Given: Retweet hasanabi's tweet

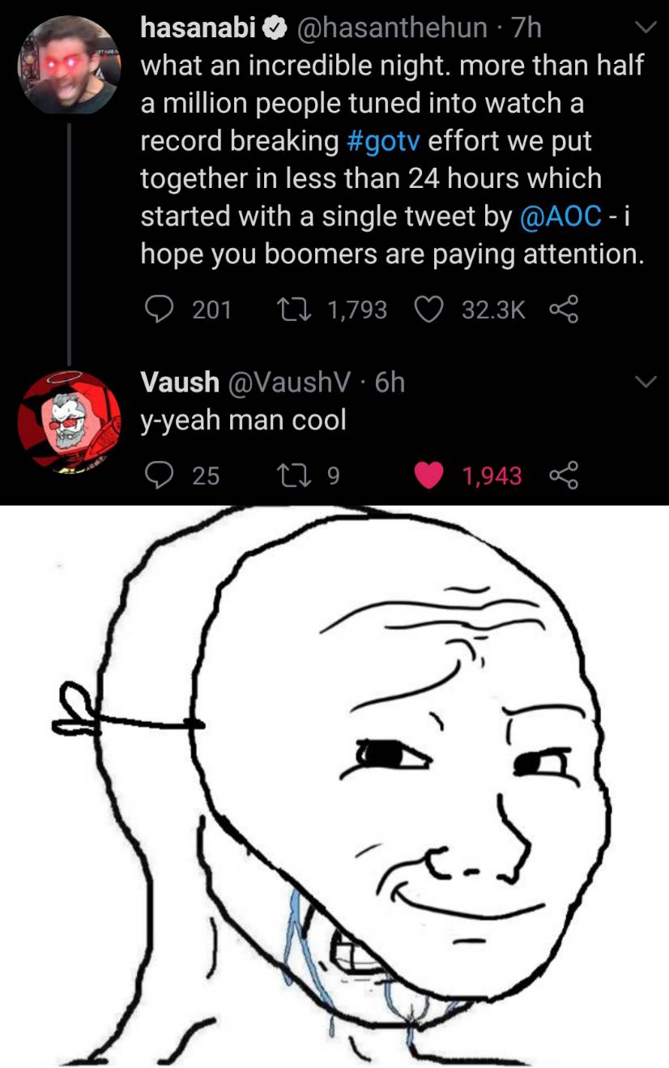Looking at the screenshot, I should [x=296, y=309].
